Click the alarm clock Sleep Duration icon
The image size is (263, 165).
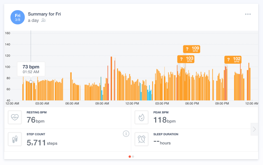(141, 139)
